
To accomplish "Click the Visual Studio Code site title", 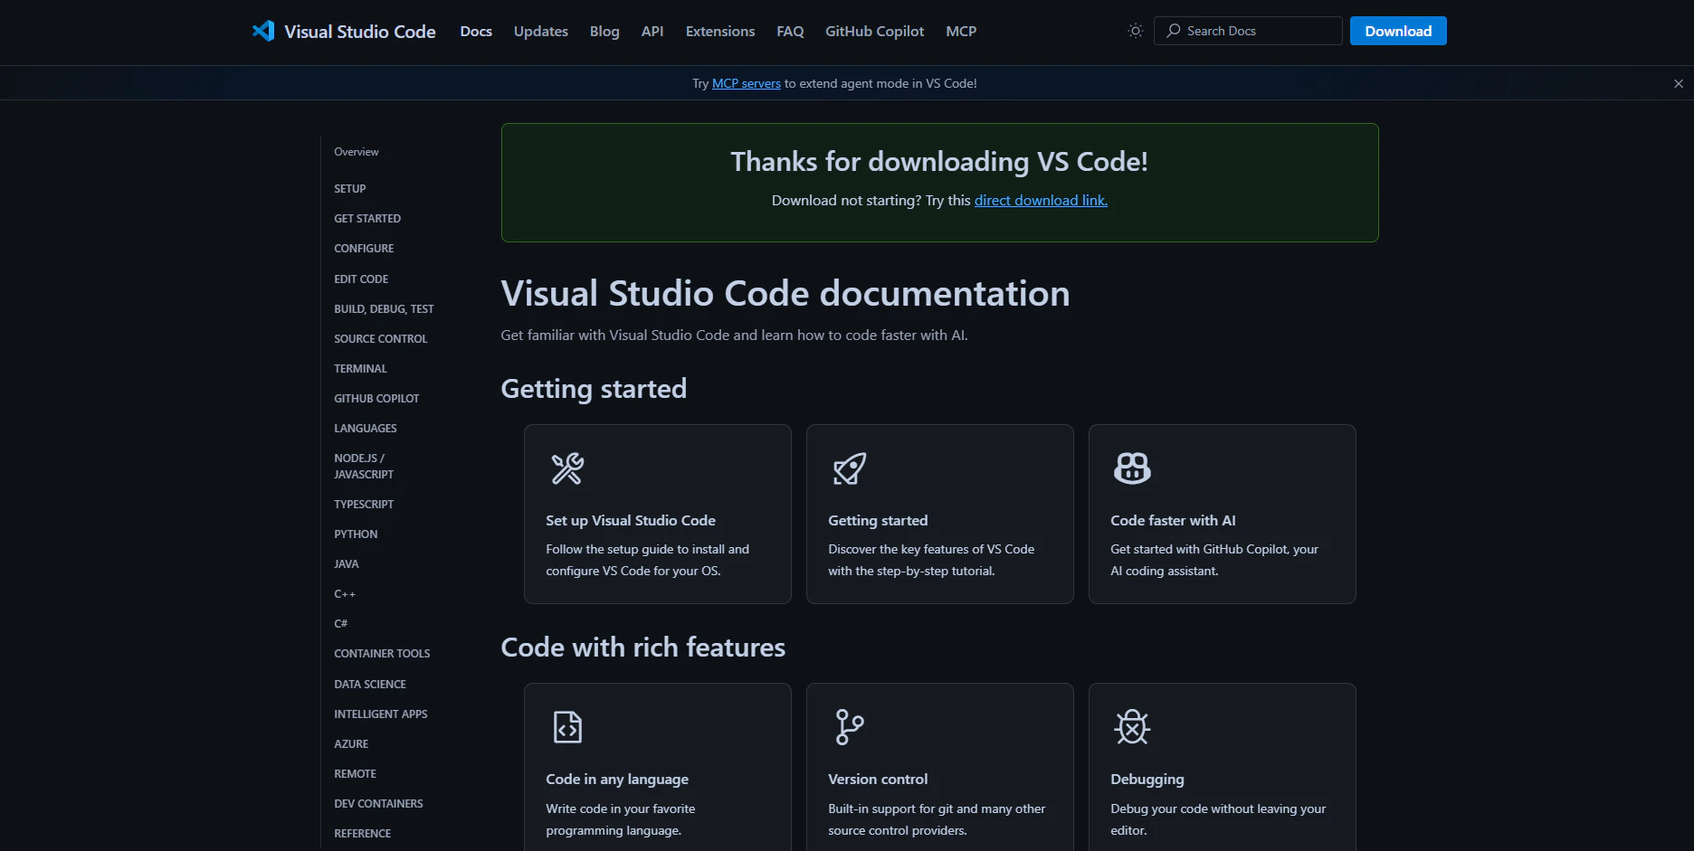I will pyautogui.click(x=360, y=32).
